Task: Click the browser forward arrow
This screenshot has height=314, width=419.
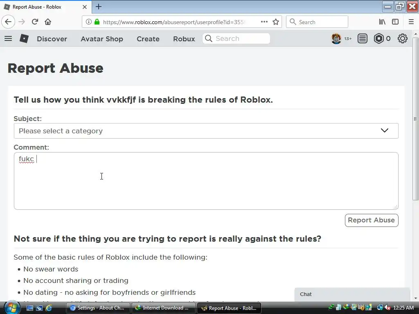Action: click(22, 22)
